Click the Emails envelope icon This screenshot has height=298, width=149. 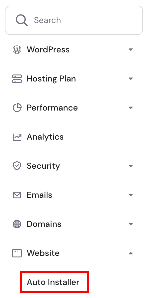(x=17, y=195)
